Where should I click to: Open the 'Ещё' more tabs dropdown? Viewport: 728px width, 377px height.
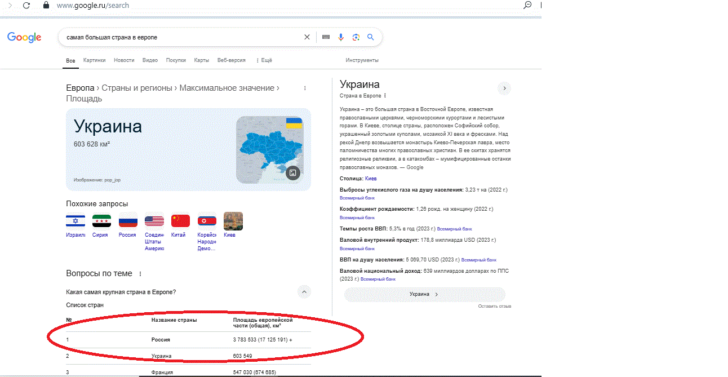264,60
